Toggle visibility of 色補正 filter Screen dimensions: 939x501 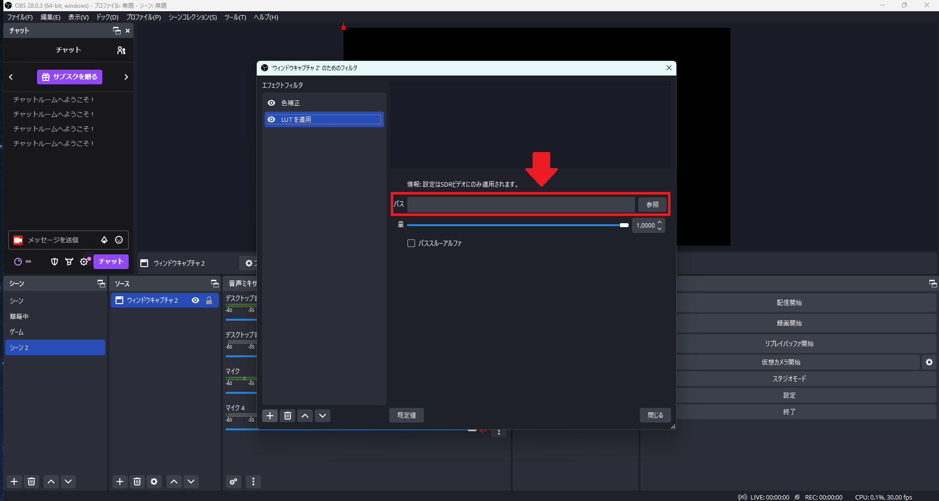click(271, 103)
